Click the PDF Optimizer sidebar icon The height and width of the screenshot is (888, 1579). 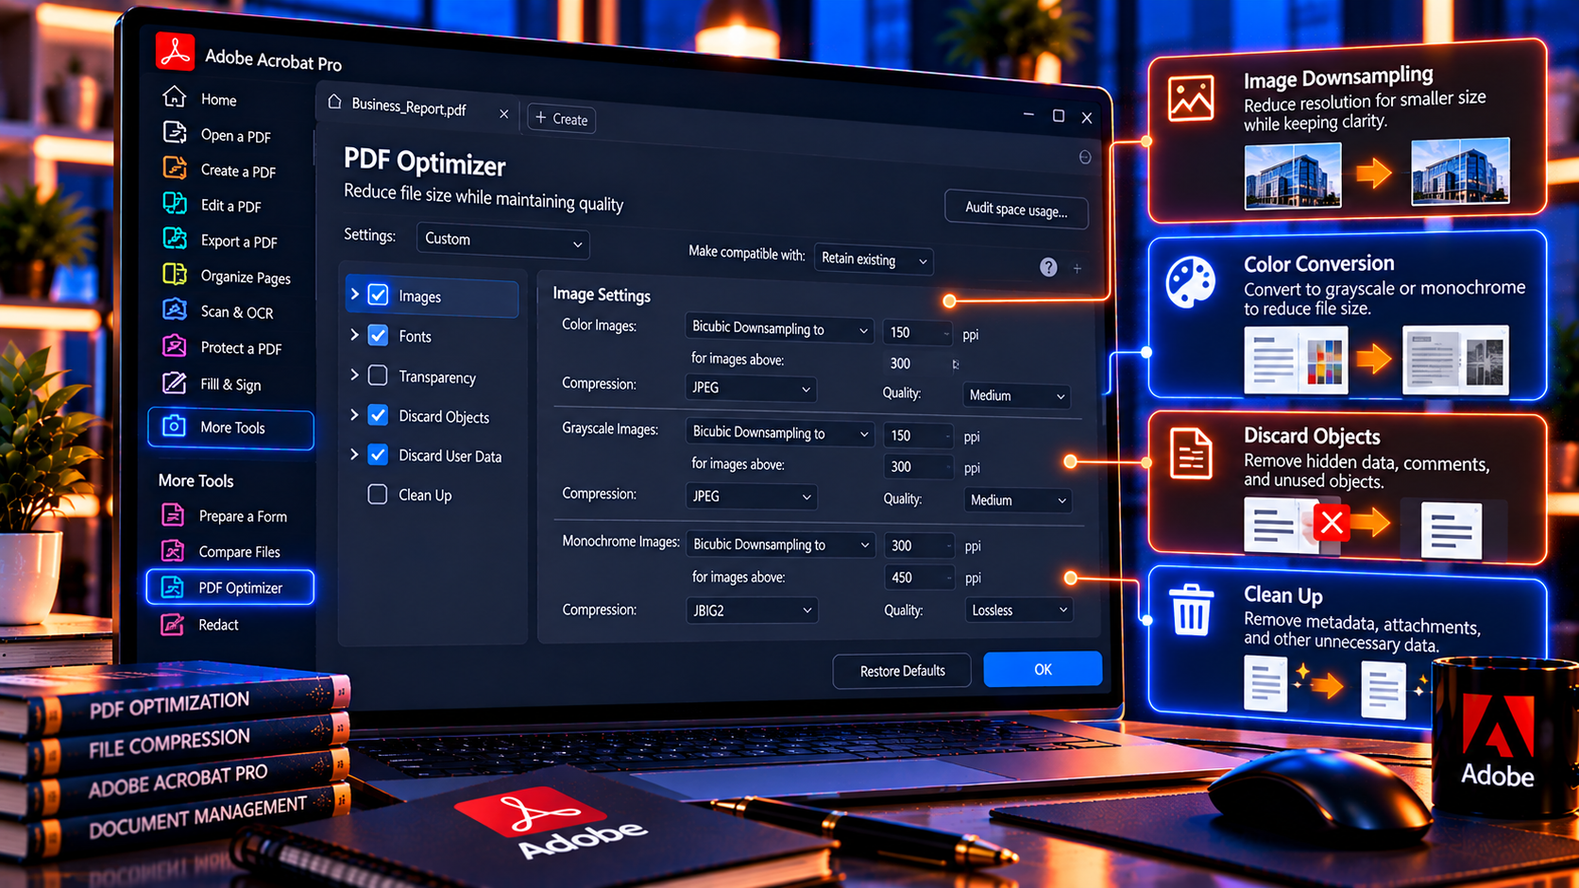coord(173,587)
